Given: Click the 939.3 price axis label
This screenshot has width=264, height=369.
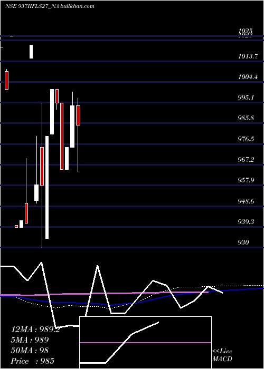Looking at the screenshot, I should tap(246, 222).
